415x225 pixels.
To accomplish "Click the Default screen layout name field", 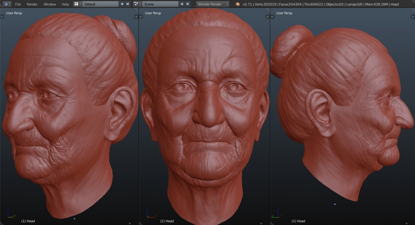I will click(101, 4).
